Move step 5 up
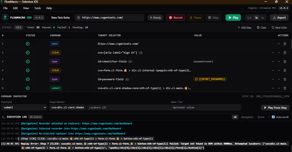This screenshot has width=292, height=152. click(x=273, y=79)
